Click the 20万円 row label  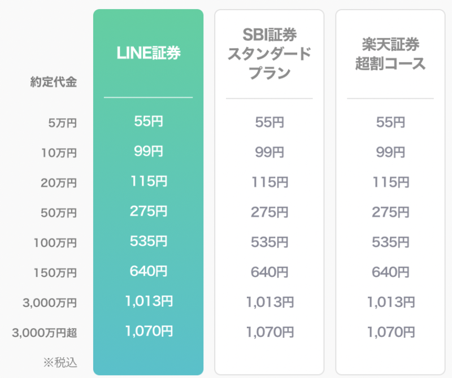click(x=59, y=183)
